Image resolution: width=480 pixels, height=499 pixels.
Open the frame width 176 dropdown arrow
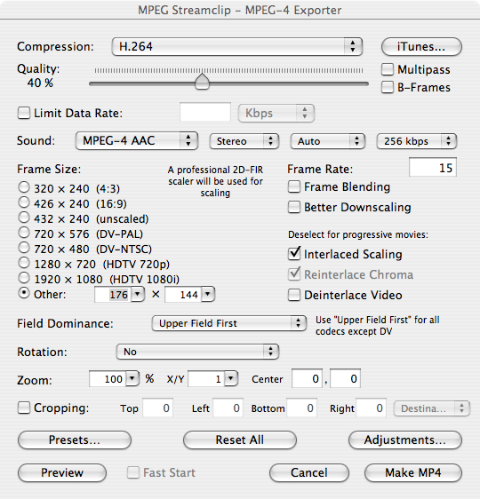138,294
